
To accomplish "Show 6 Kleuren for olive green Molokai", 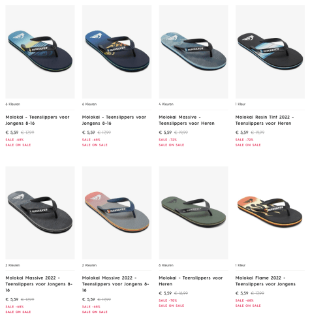I will (166, 265).
